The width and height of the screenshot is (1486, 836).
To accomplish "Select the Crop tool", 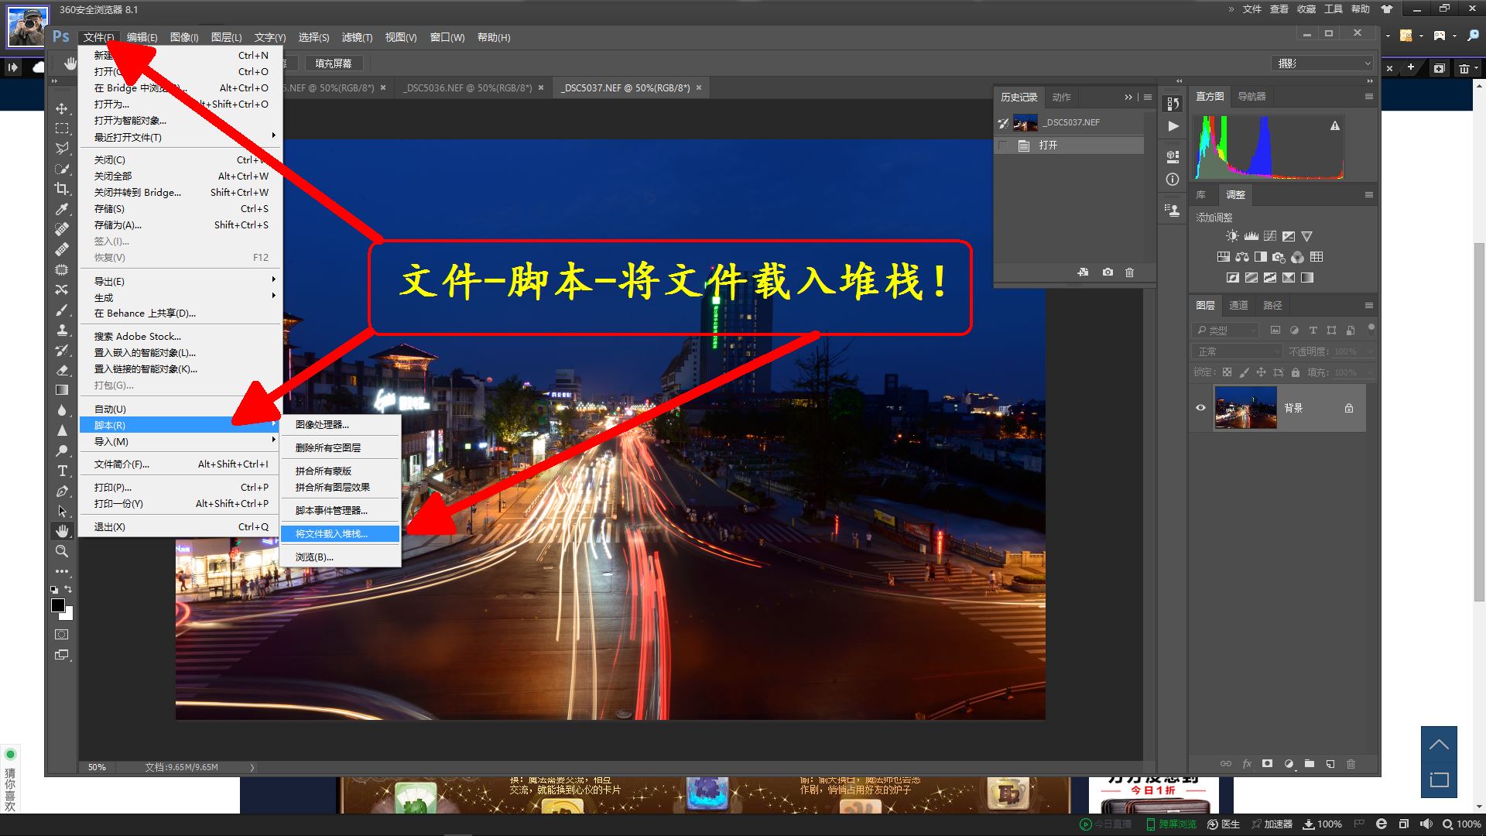I will tap(62, 189).
